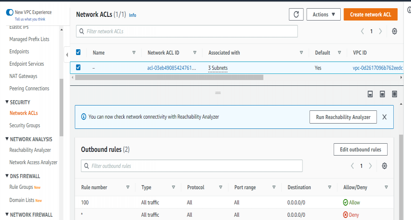This screenshot has height=220, width=411.
Task: Click the info icon in Reachability banner
Action: pyautogui.click(x=83, y=117)
